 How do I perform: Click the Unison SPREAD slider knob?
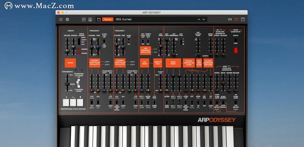(74, 47)
